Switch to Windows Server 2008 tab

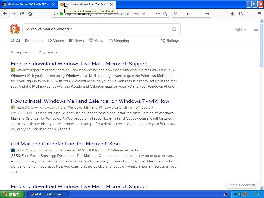pos(28,4)
